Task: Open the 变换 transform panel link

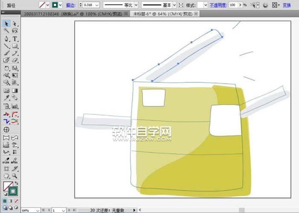Action: pos(287,5)
